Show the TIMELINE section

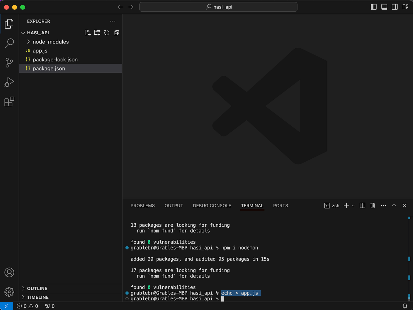[x=38, y=297]
